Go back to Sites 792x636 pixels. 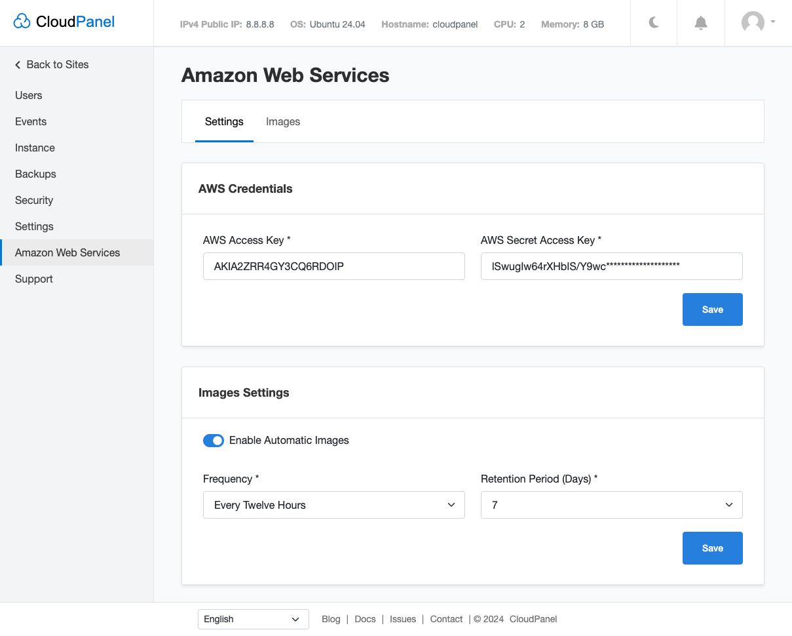coord(52,64)
